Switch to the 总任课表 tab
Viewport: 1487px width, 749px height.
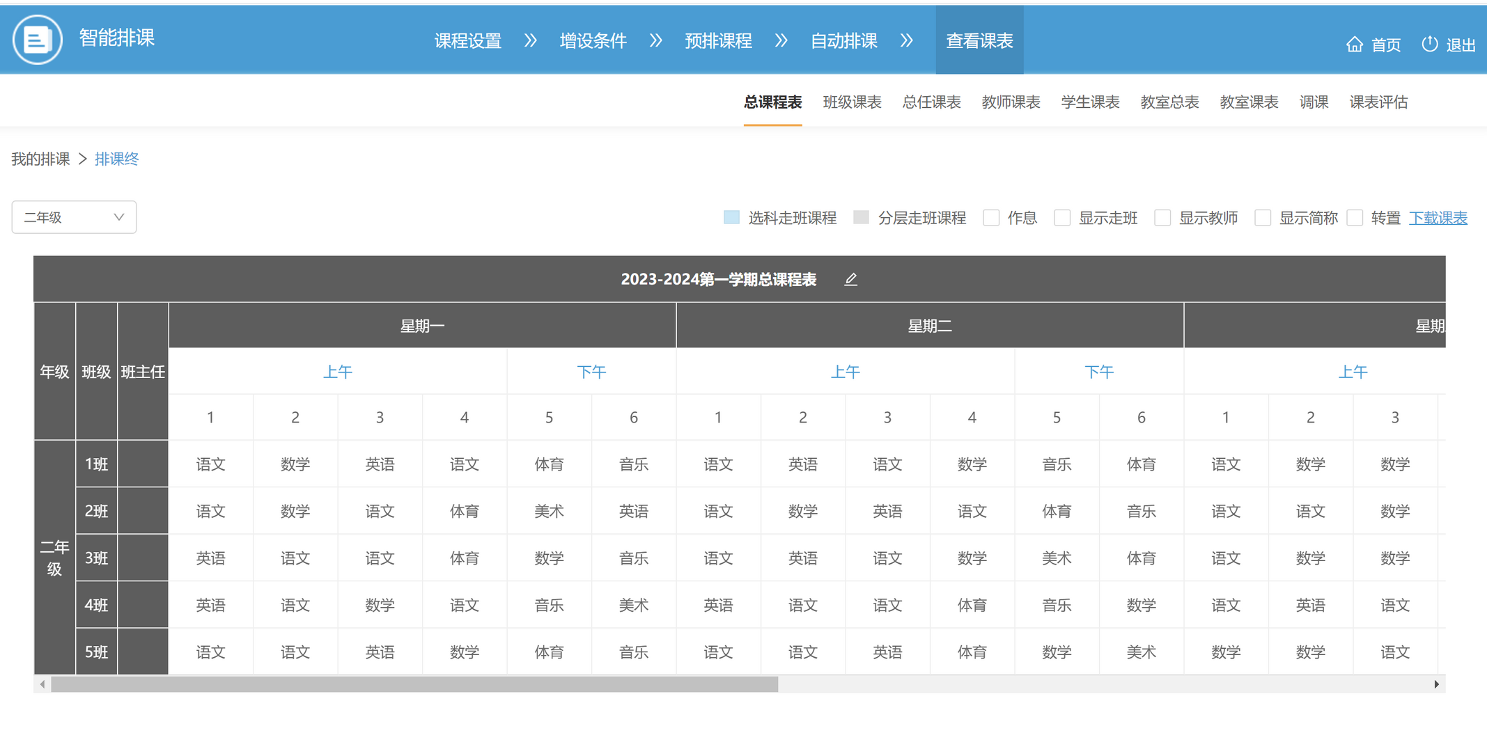931,102
